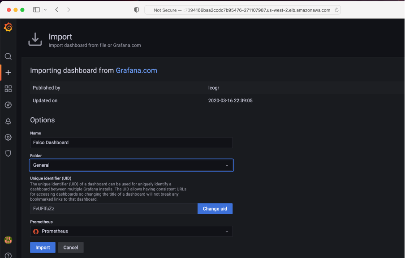Image resolution: width=405 pixels, height=258 pixels.
Task: Open the Alerting bell icon in sidebar
Action: 8,121
